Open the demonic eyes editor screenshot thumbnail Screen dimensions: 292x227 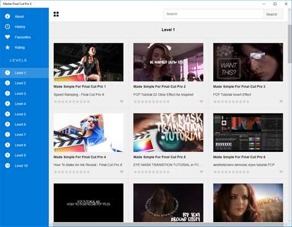tap(248, 133)
